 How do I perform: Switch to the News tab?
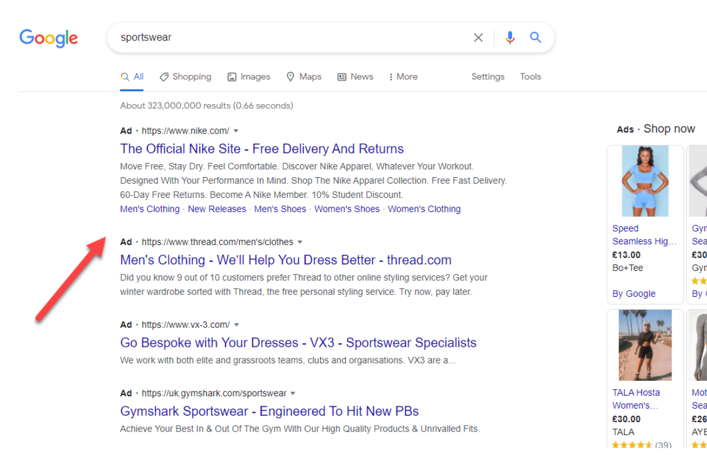coord(355,77)
